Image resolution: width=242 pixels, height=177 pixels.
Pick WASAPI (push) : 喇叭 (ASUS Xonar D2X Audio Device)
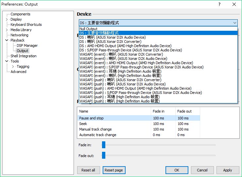click(x=158, y=84)
